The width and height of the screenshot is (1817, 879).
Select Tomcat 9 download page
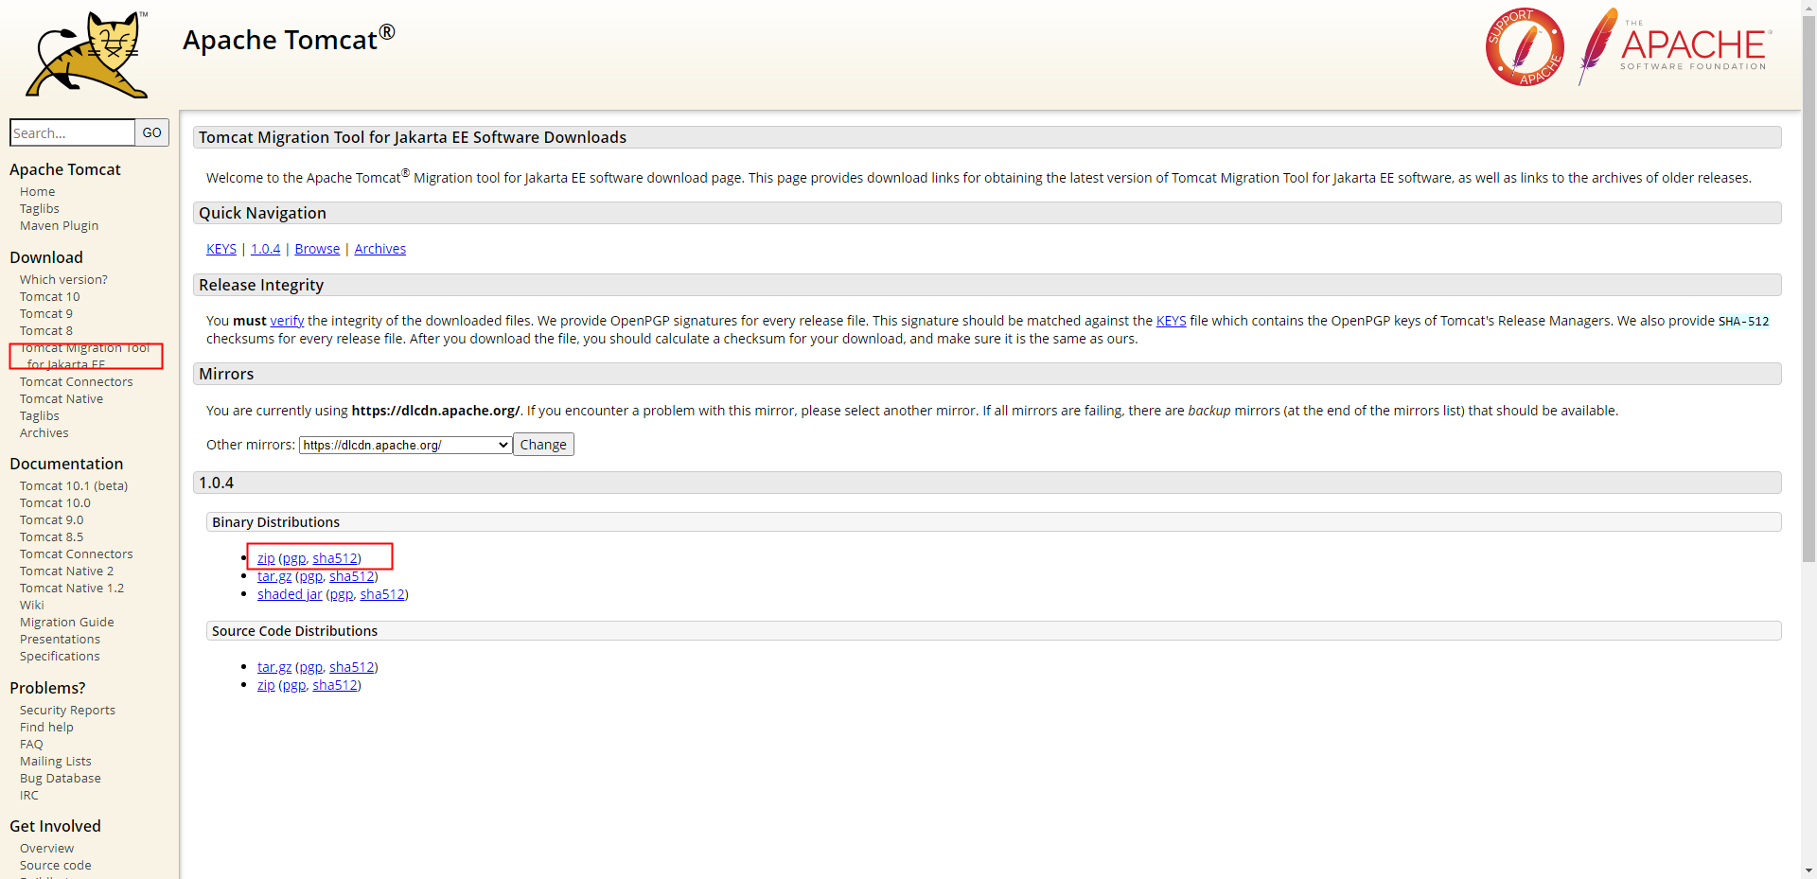coord(46,313)
